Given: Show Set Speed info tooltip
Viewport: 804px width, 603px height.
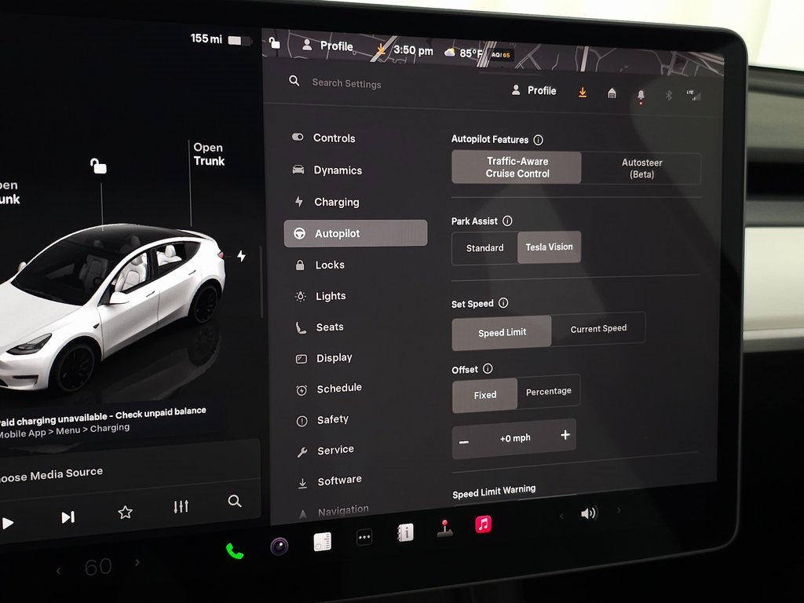Looking at the screenshot, I should coord(503,303).
